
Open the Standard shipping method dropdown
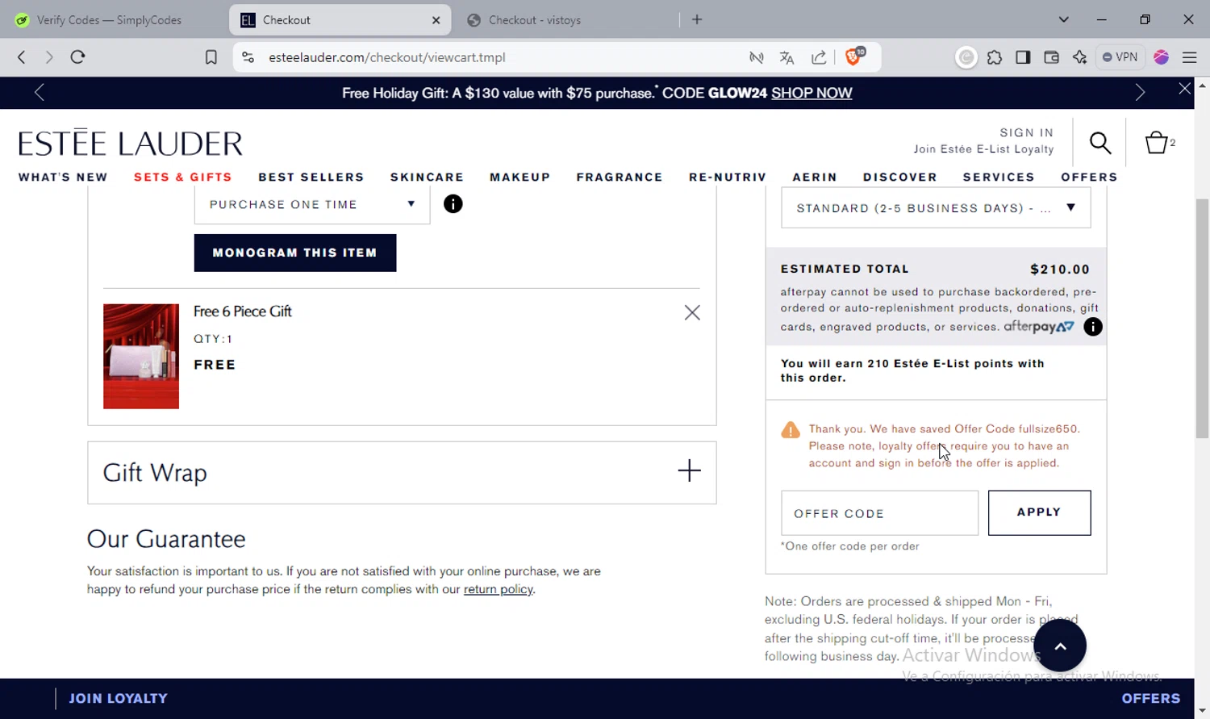tap(936, 208)
